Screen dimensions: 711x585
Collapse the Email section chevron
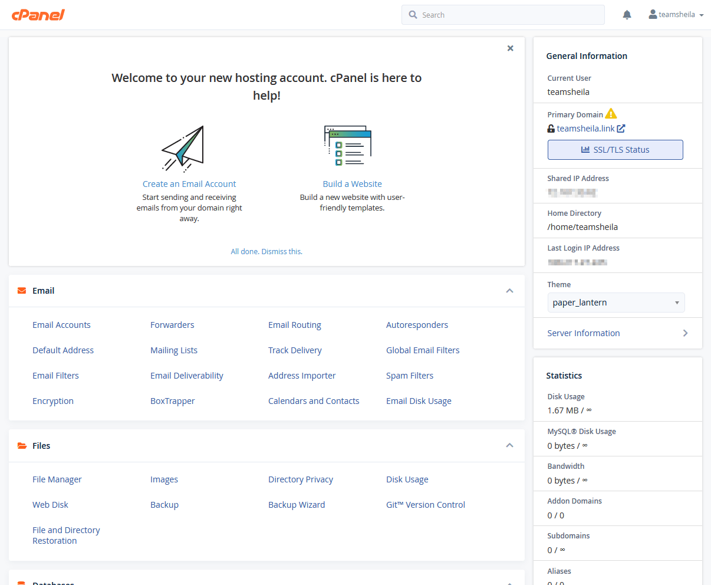(x=509, y=291)
